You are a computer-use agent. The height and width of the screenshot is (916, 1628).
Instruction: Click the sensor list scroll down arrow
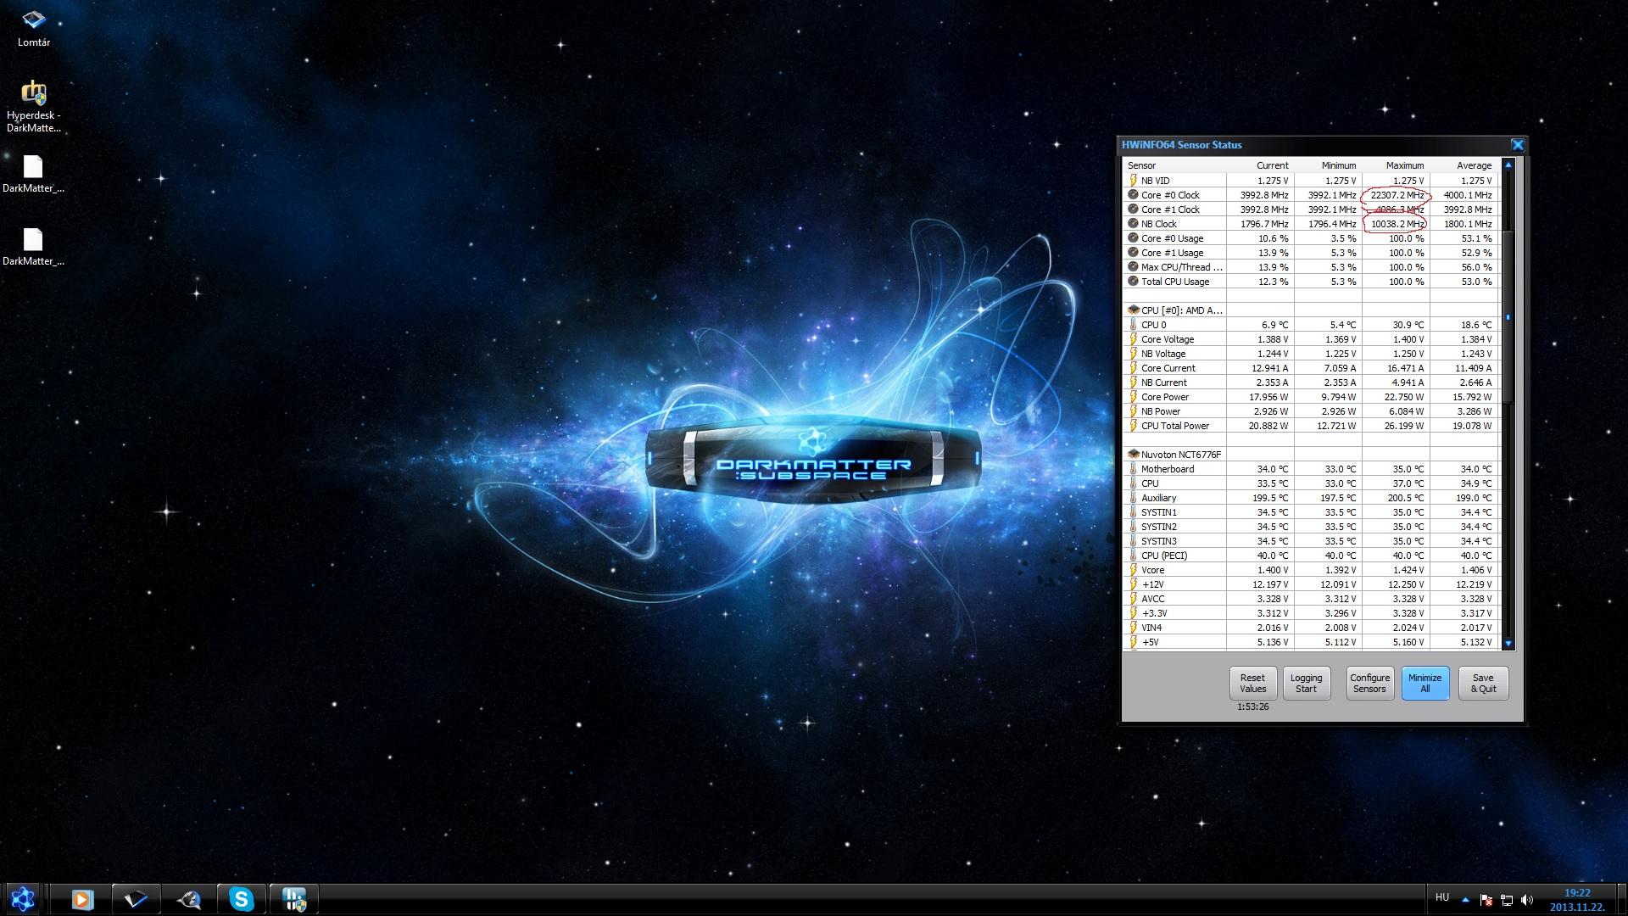click(x=1508, y=645)
